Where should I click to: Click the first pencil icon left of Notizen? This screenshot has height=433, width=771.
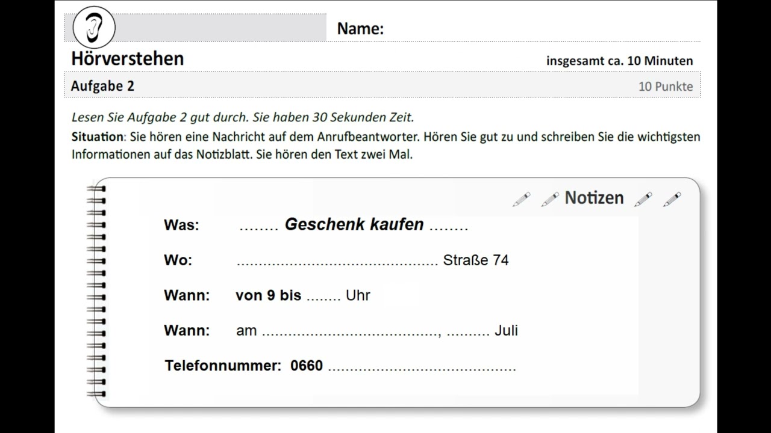(521, 199)
